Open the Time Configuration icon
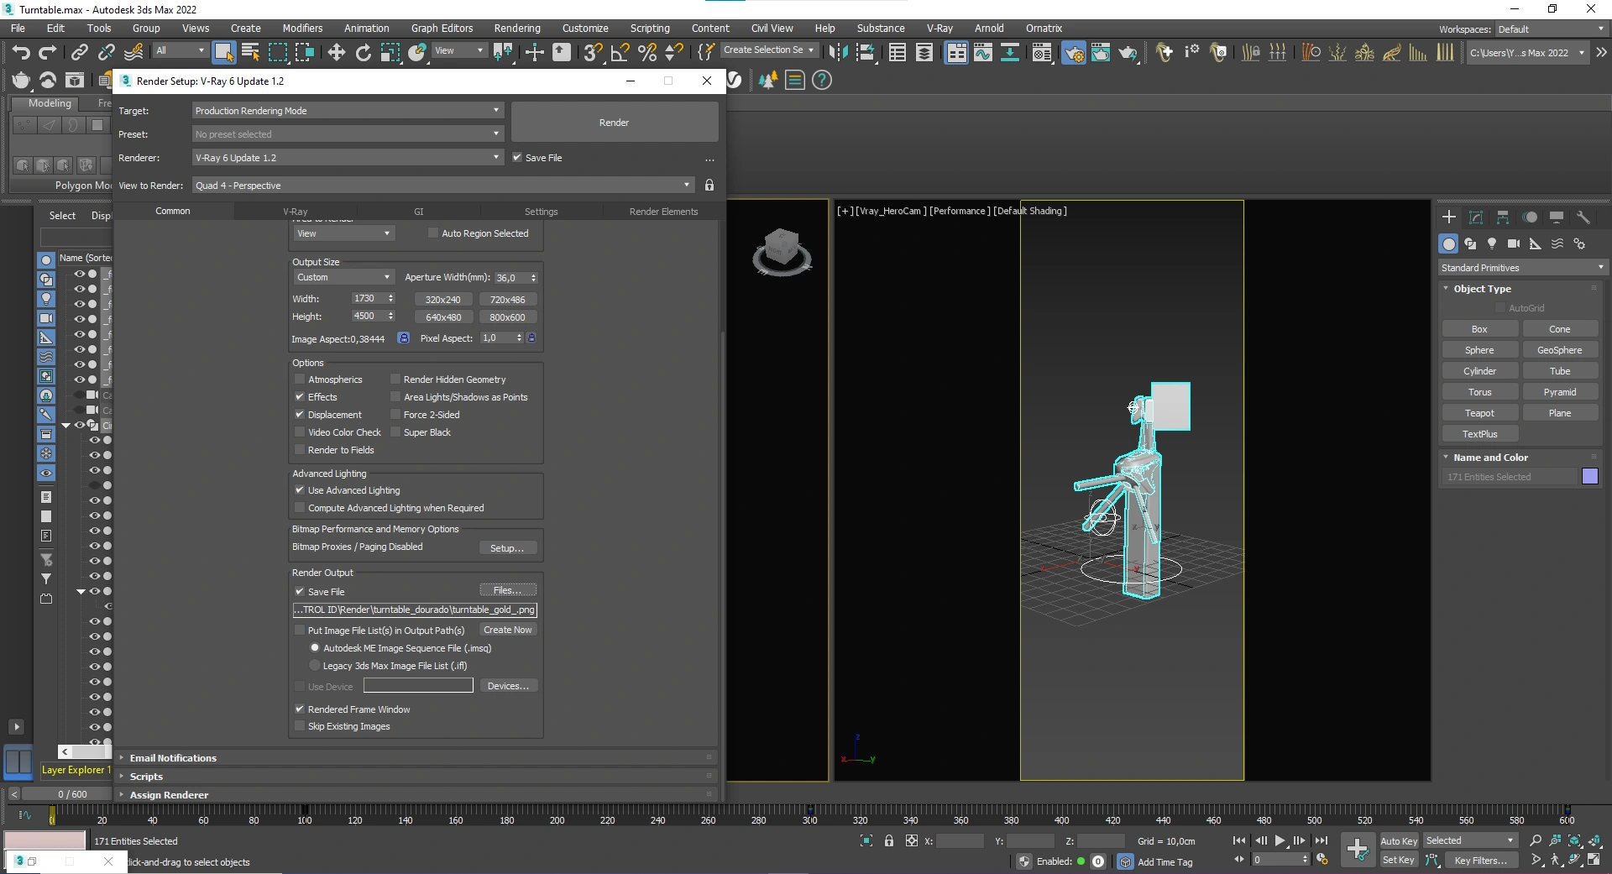The image size is (1612, 874). tap(1322, 860)
